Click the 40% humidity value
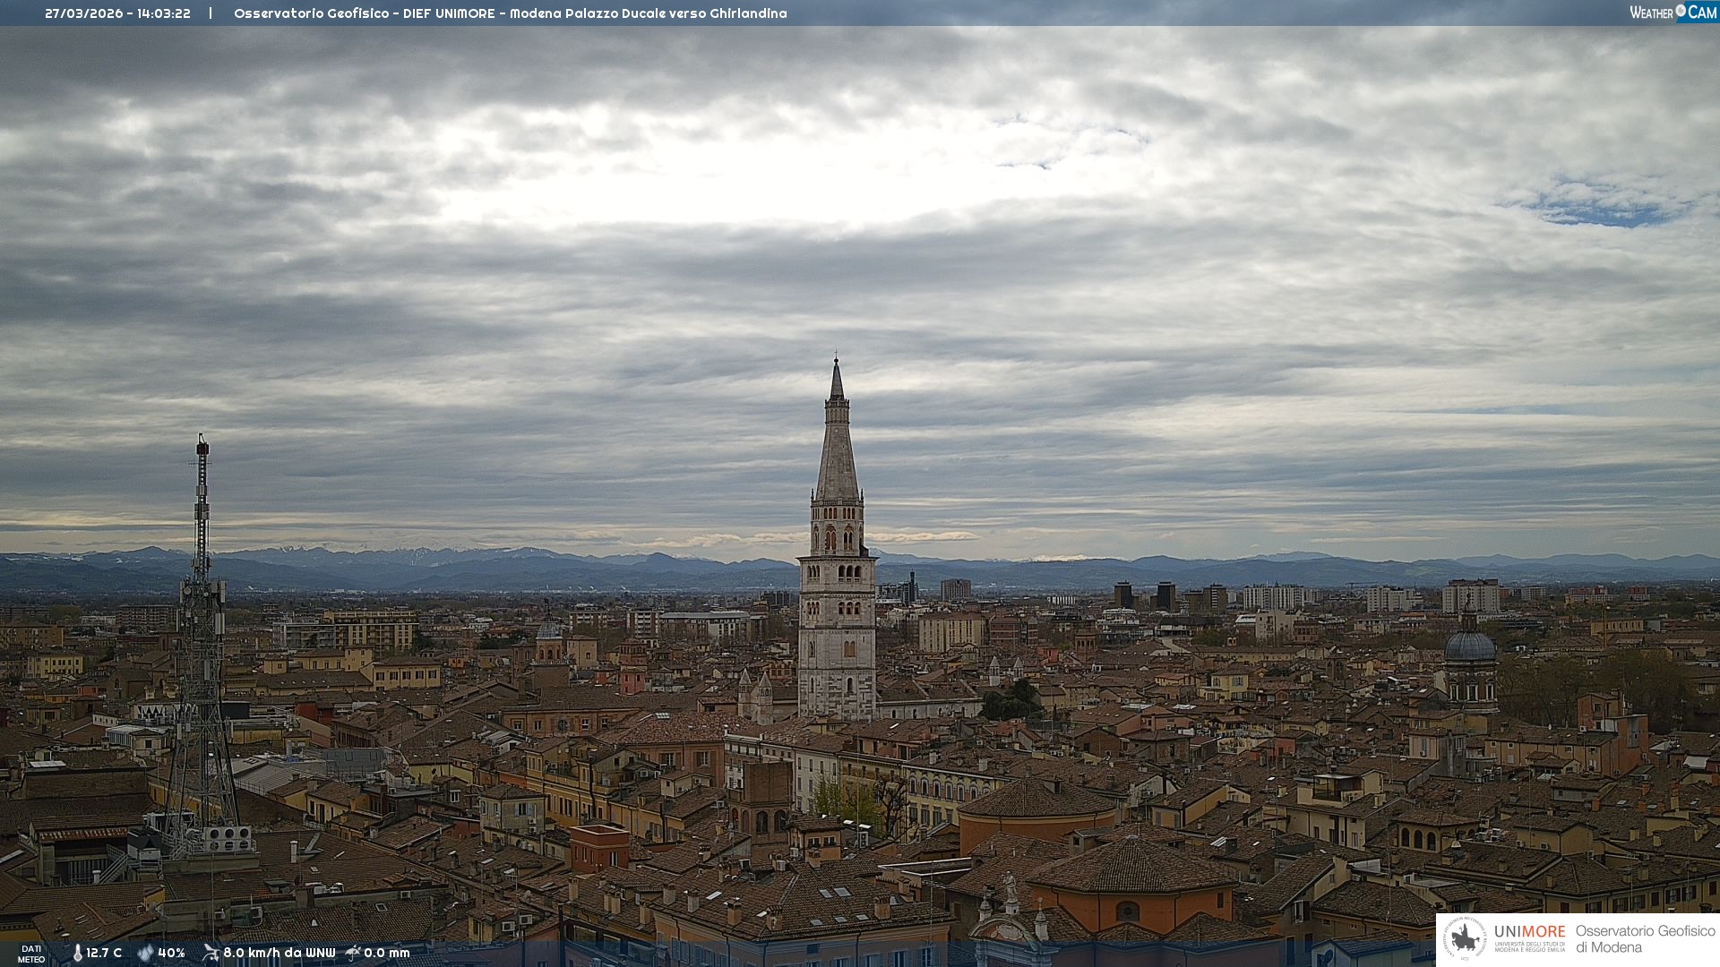The height and width of the screenshot is (967, 1720). coord(171,953)
